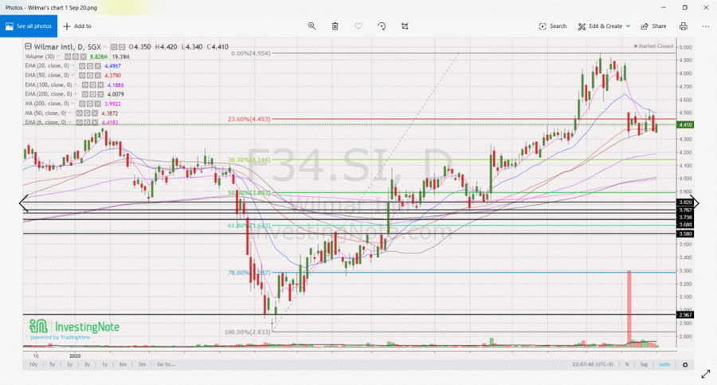This screenshot has height=385, width=717.
Task: Go to the previous photo arrow
Action: [x=24, y=203]
